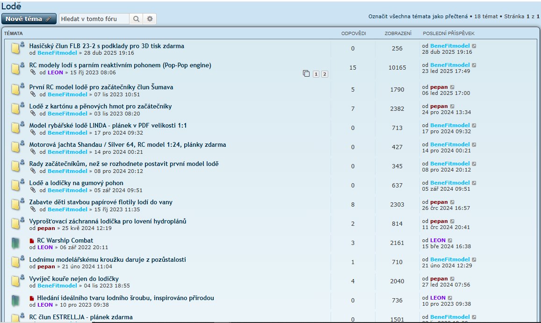Open Zabavte děti stavbou papírové flotily topic
This screenshot has height=323, width=541.
click(x=101, y=202)
